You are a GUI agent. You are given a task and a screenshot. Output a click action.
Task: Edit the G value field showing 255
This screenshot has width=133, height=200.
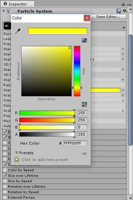tap(82, 120)
